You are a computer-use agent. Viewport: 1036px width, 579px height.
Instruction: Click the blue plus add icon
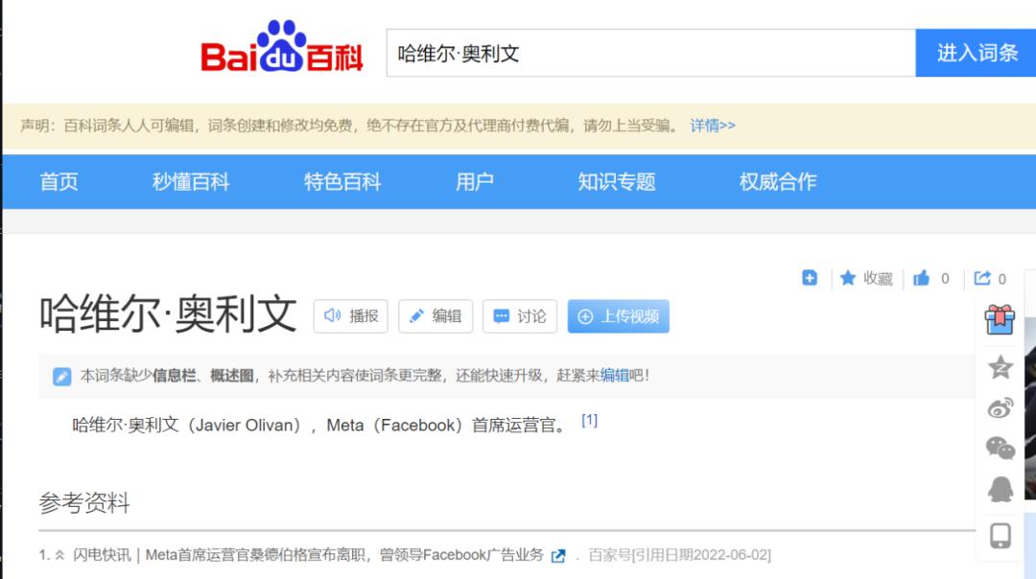pyautogui.click(x=810, y=278)
